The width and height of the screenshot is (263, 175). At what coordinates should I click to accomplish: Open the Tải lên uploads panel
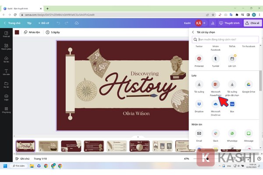(6, 59)
